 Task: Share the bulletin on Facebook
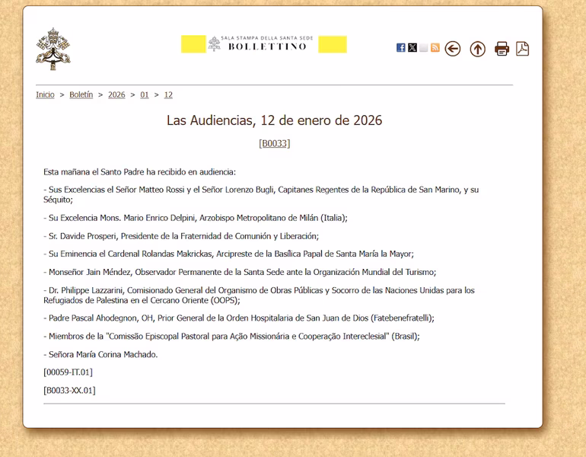click(x=401, y=48)
